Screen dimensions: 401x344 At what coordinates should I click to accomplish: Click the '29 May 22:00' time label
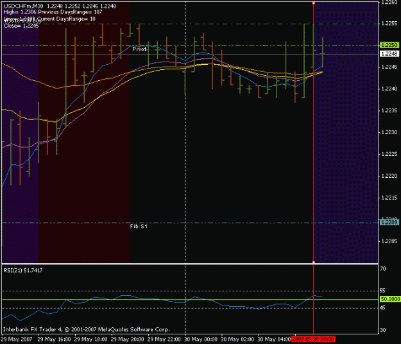[164, 340]
